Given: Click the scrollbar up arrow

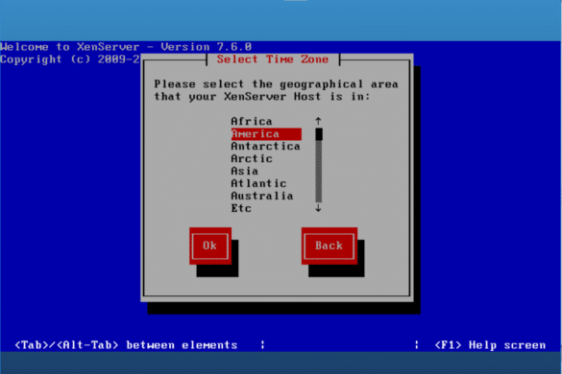Looking at the screenshot, I should [318, 122].
